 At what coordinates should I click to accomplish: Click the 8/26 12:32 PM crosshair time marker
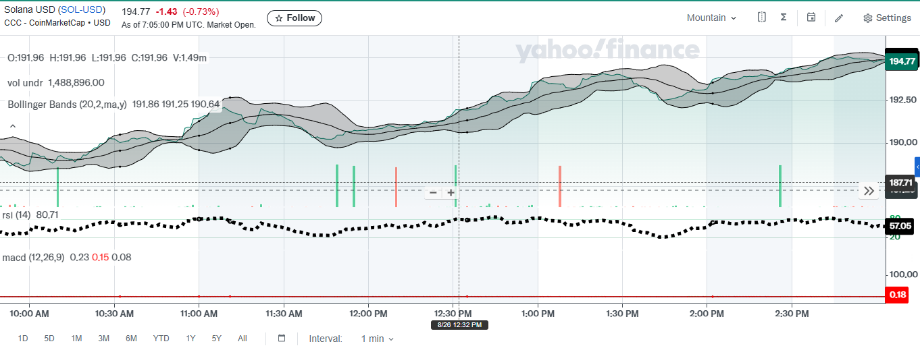pos(459,325)
